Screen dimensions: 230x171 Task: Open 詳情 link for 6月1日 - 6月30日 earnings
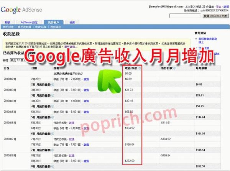pyautogui.click(x=86, y=128)
